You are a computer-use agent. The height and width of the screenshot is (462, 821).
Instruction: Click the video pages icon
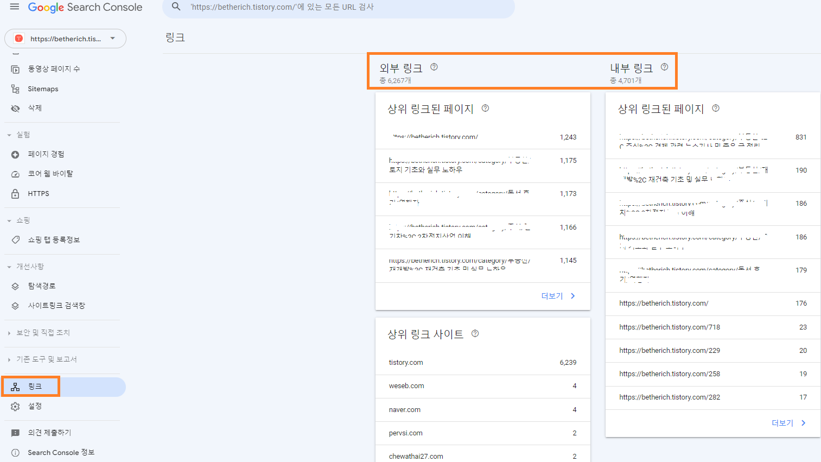15,69
